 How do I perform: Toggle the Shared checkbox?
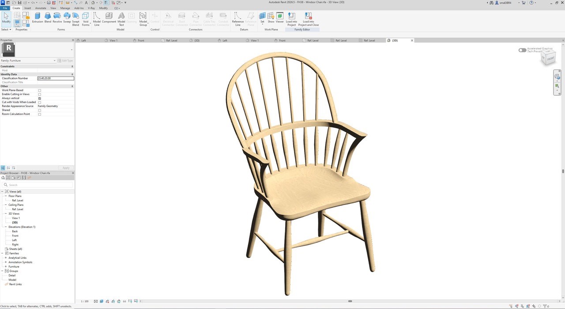pos(40,110)
